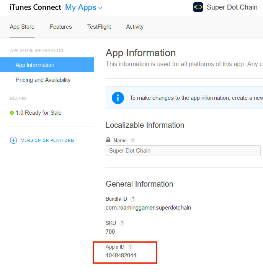Click the plus icon for Version or Platform

pyautogui.click(x=13, y=140)
